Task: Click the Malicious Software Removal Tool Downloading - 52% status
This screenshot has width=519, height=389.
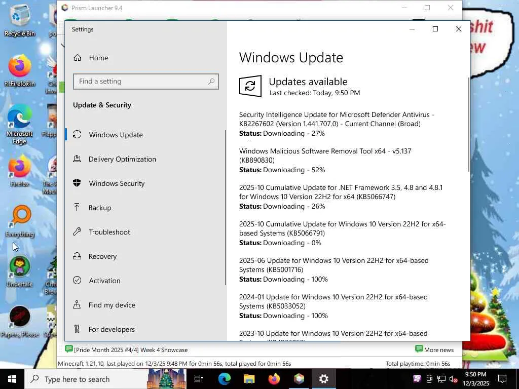Action: coord(282,170)
